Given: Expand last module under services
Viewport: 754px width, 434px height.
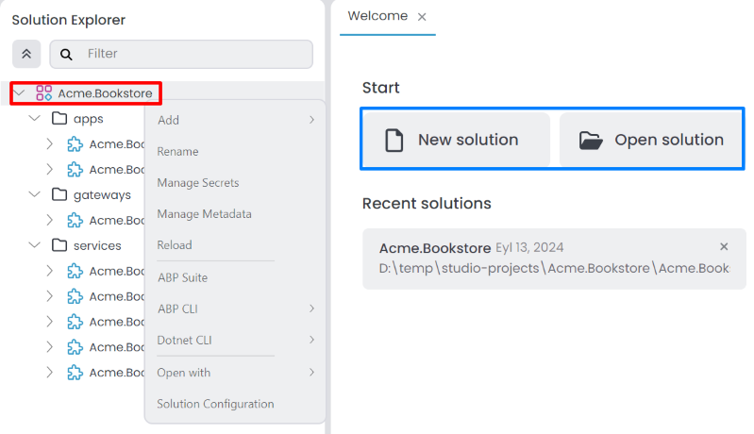Looking at the screenshot, I should pos(49,373).
